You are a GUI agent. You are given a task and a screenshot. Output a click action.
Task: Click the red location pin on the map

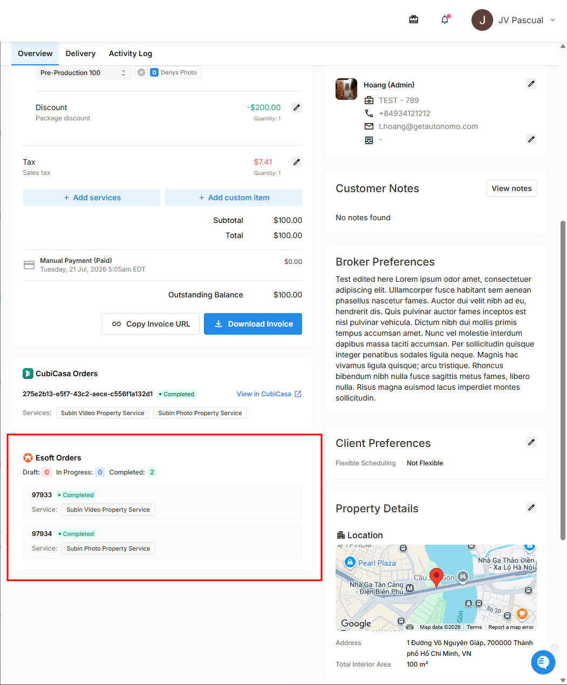click(x=436, y=577)
